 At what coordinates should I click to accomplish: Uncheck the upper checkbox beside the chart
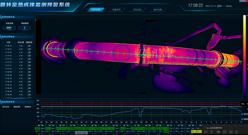[242, 114]
